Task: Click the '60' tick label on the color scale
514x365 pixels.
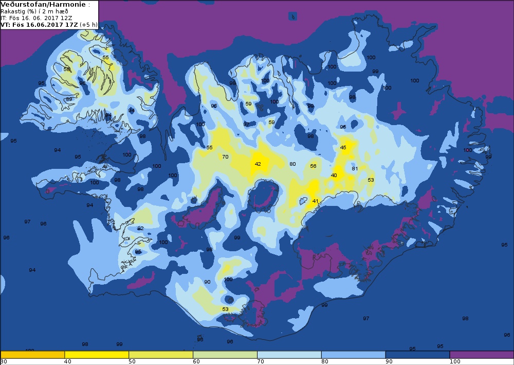Action: pyautogui.click(x=196, y=362)
